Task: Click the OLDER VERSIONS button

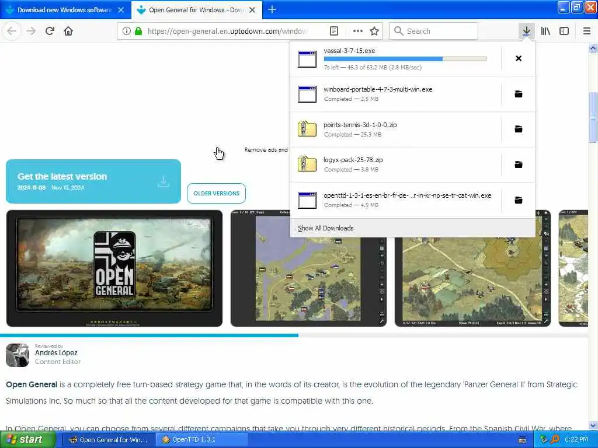Action: click(216, 193)
